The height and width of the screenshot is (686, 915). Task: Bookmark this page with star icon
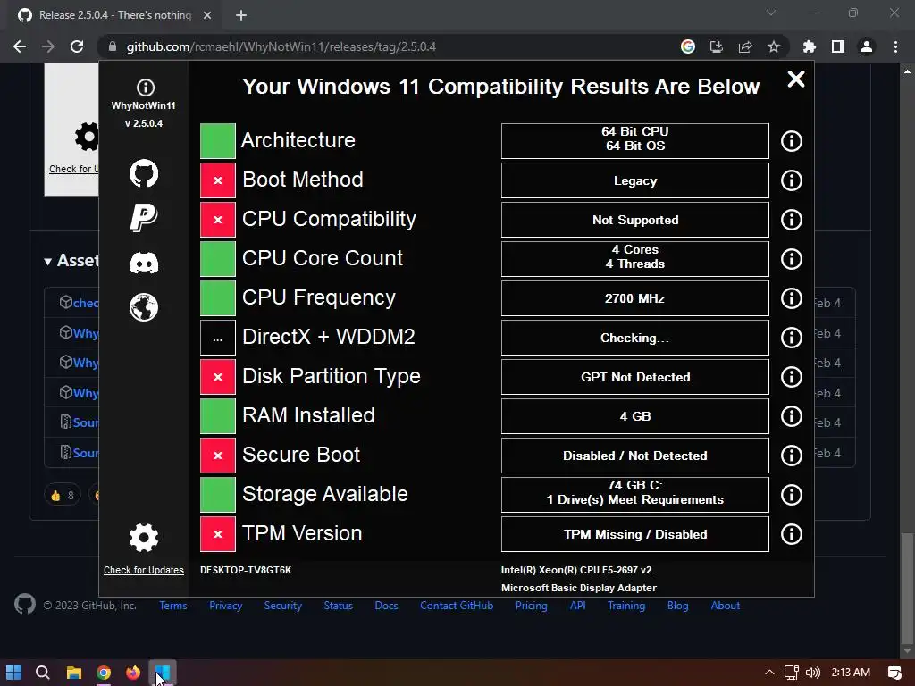[x=773, y=46]
